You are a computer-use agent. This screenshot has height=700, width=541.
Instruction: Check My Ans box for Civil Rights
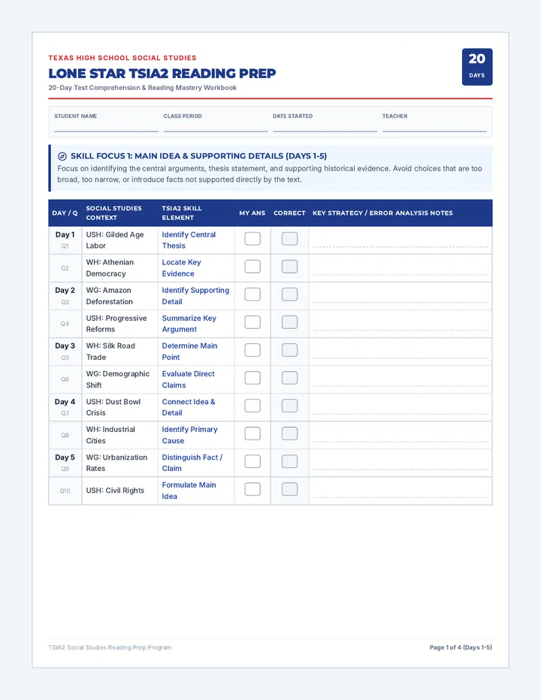coord(252,489)
